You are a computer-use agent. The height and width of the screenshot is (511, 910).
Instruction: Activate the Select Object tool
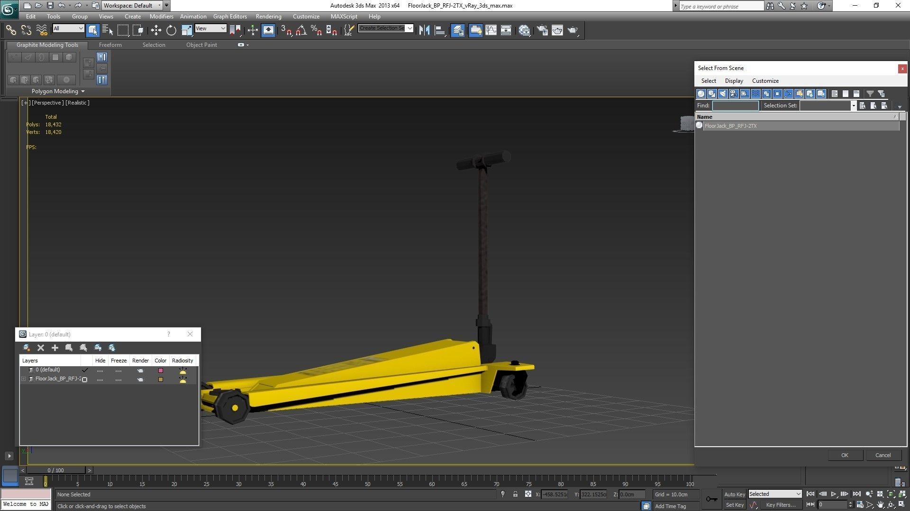tap(92, 30)
